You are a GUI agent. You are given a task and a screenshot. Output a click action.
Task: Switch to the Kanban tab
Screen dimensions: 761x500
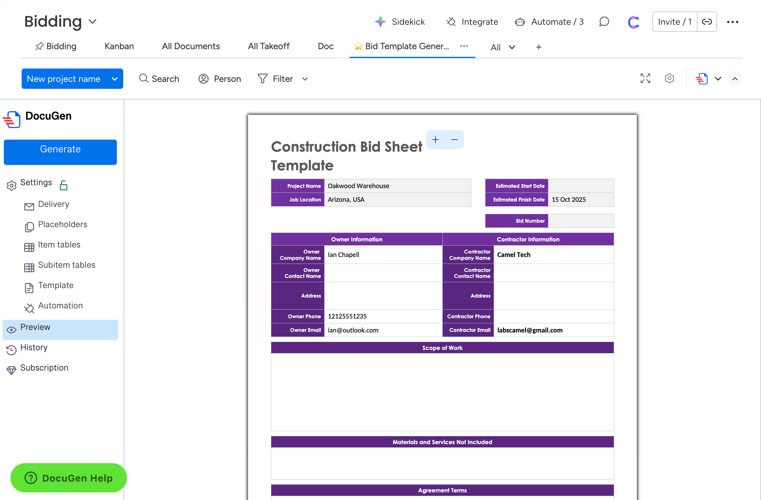click(119, 46)
